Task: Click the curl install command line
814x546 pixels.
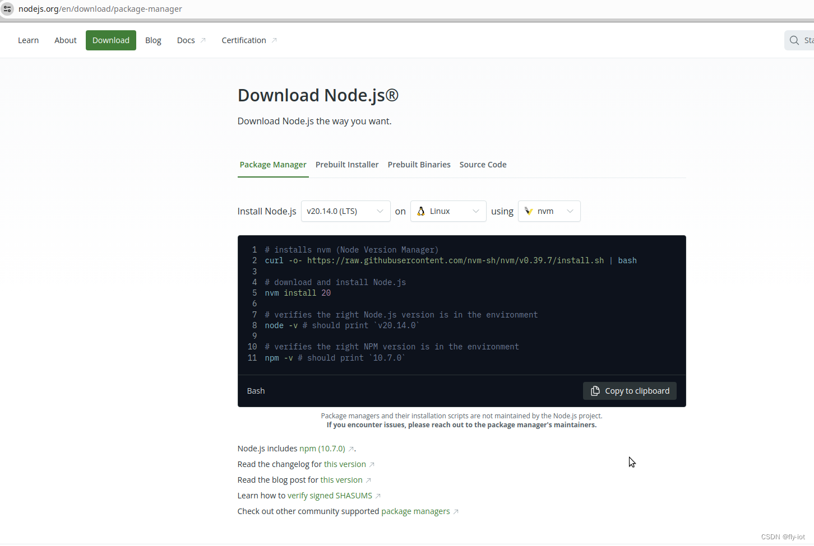Action: (451, 260)
